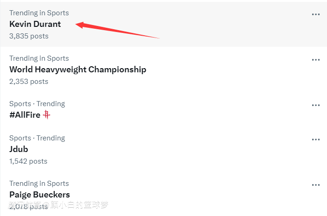View the Jdub trending topic
The width and height of the screenshot is (327, 216).
(x=19, y=149)
